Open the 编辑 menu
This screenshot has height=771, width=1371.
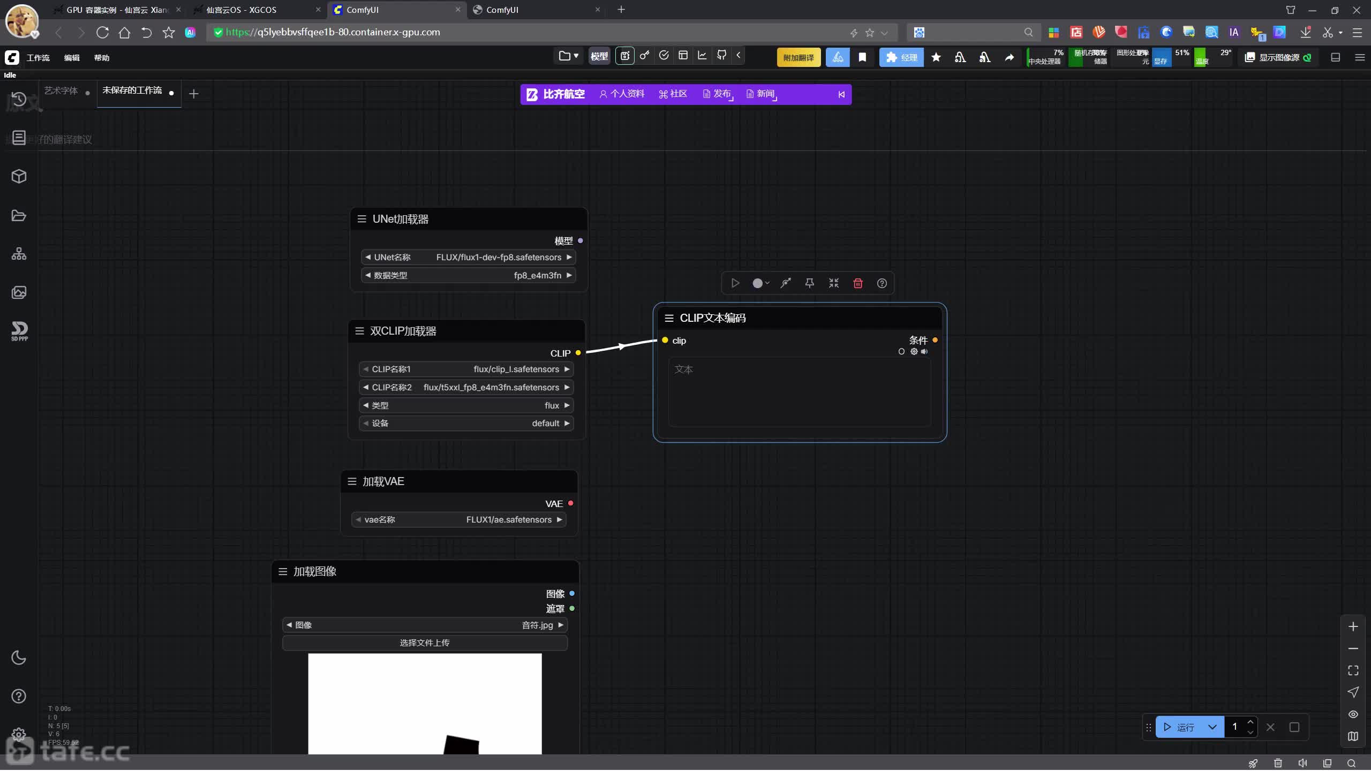point(72,58)
